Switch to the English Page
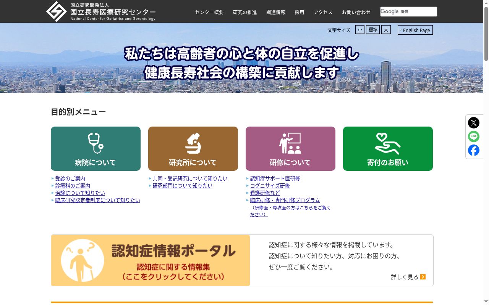Viewport: 489px width, 305px height. [x=415, y=30]
